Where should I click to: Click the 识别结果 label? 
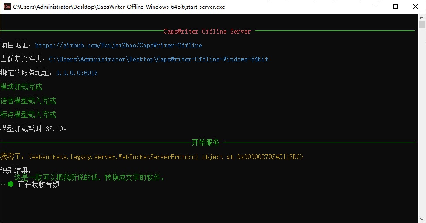click(x=16, y=170)
